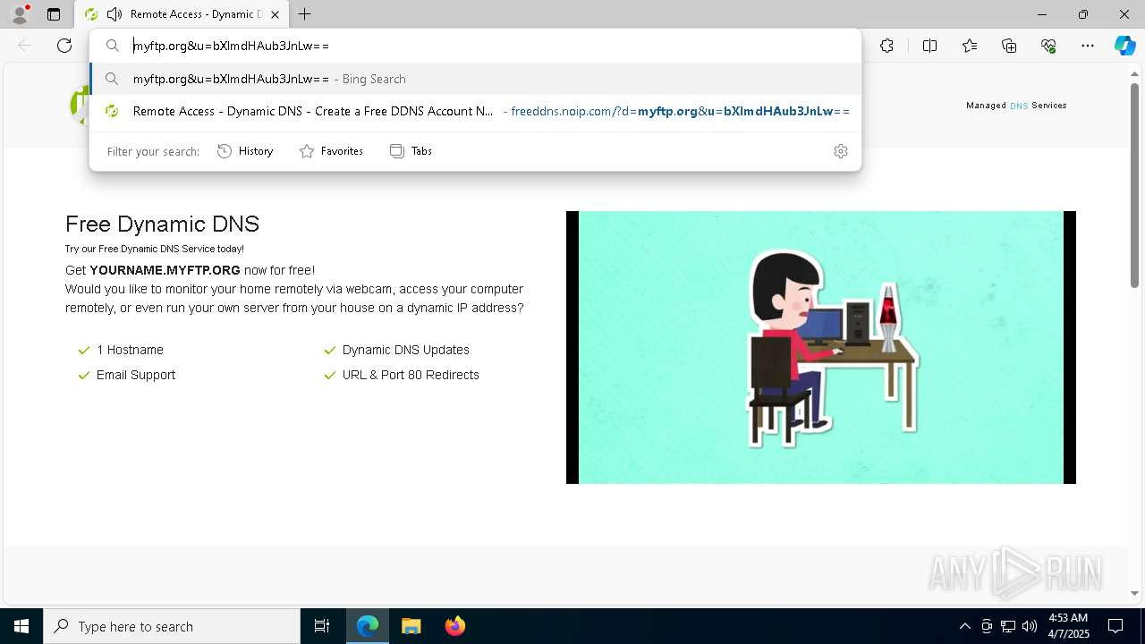Mute the tab audio speaker icon

[114, 14]
